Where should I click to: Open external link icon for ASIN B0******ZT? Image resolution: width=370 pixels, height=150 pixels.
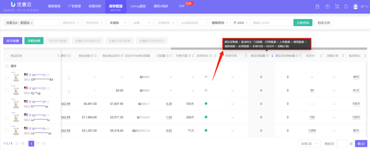click(x=48, y=88)
